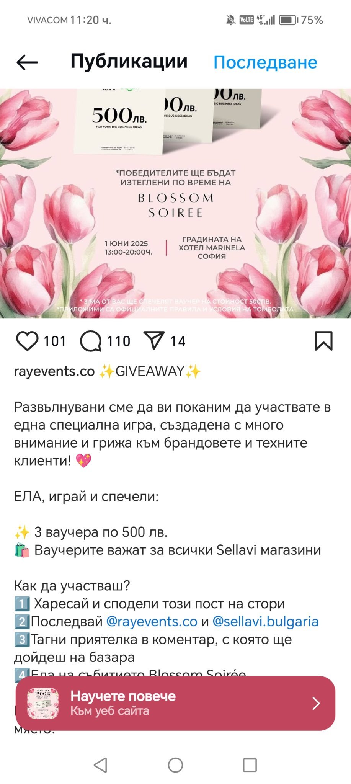Save post with bookmark icon

(324, 341)
